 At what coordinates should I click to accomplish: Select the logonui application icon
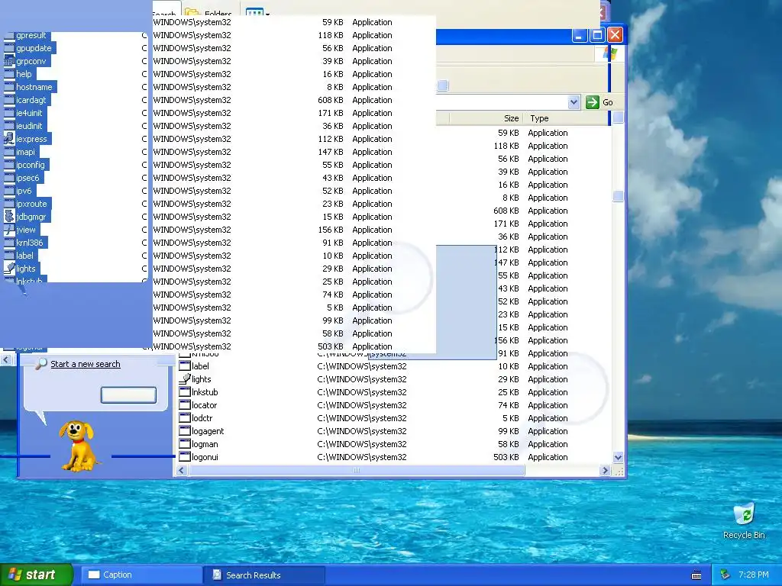185,457
